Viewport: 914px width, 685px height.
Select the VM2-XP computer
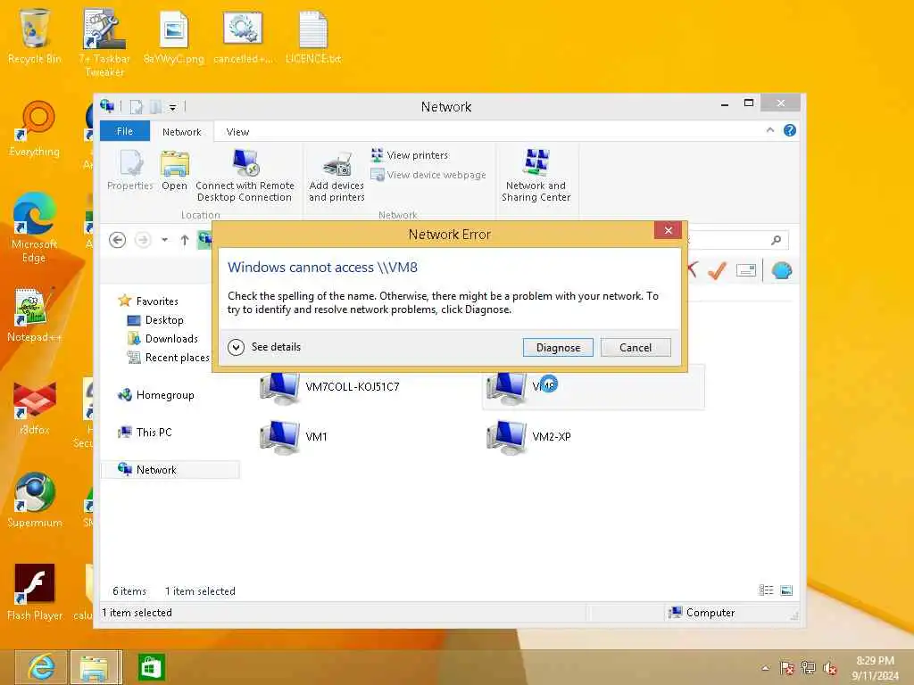(x=529, y=436)
